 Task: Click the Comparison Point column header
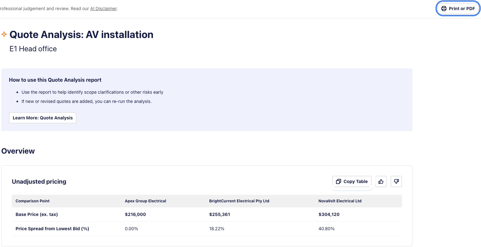tap(32, 201)
